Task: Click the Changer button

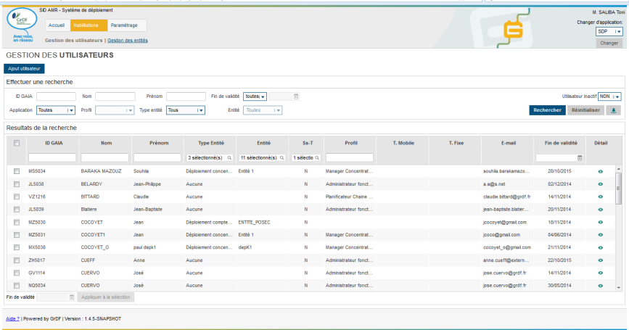Action: coord(609,44)
